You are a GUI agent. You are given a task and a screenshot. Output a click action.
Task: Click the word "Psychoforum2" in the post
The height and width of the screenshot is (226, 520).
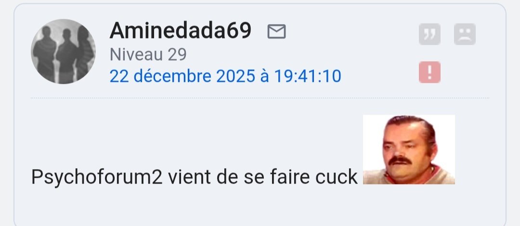coord(97,177)
